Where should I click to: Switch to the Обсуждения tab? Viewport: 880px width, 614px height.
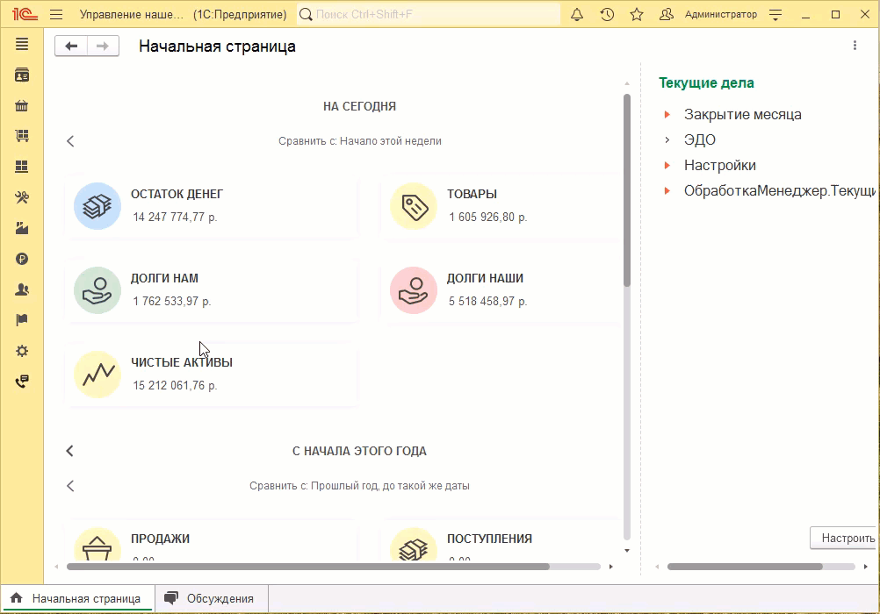[x=211, y=598]
